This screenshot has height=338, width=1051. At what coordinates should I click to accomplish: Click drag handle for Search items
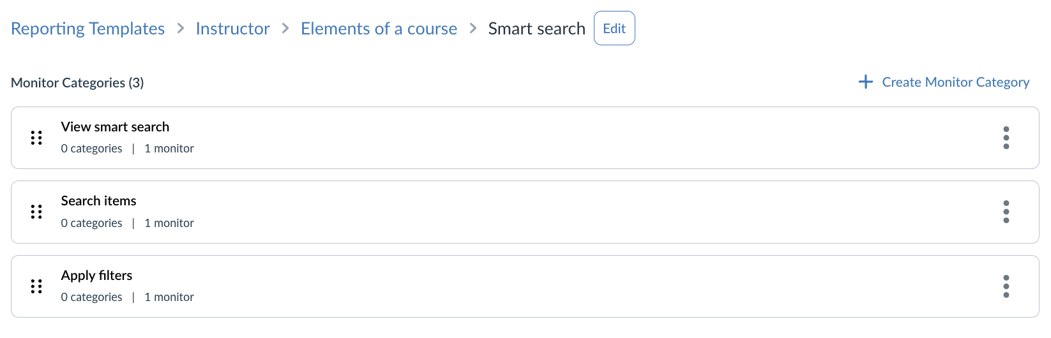click(x=36, y=212)
